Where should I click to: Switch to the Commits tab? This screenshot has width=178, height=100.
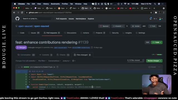tap(46, 55)
